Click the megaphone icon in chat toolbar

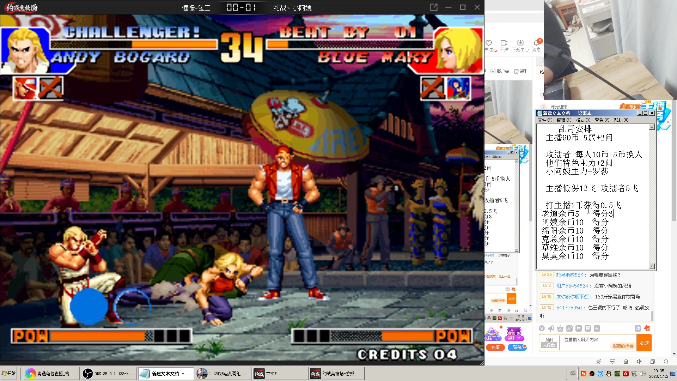(551, 328)
